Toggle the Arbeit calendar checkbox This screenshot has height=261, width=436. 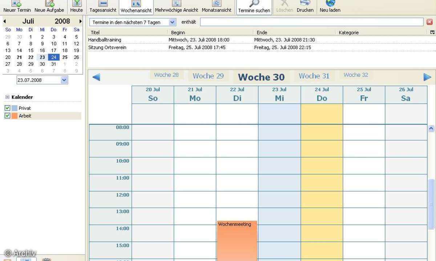(7, 116)
